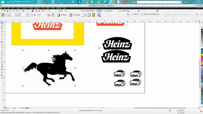
Task: Select the Pick tool in toolbox
Action: tap(2, 23)
